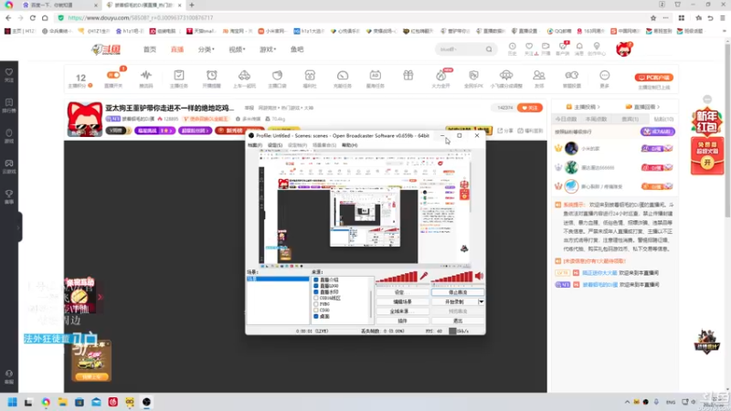
Task: Open the streamer tasks checklist icon
Action: click(x=179, y=75)
